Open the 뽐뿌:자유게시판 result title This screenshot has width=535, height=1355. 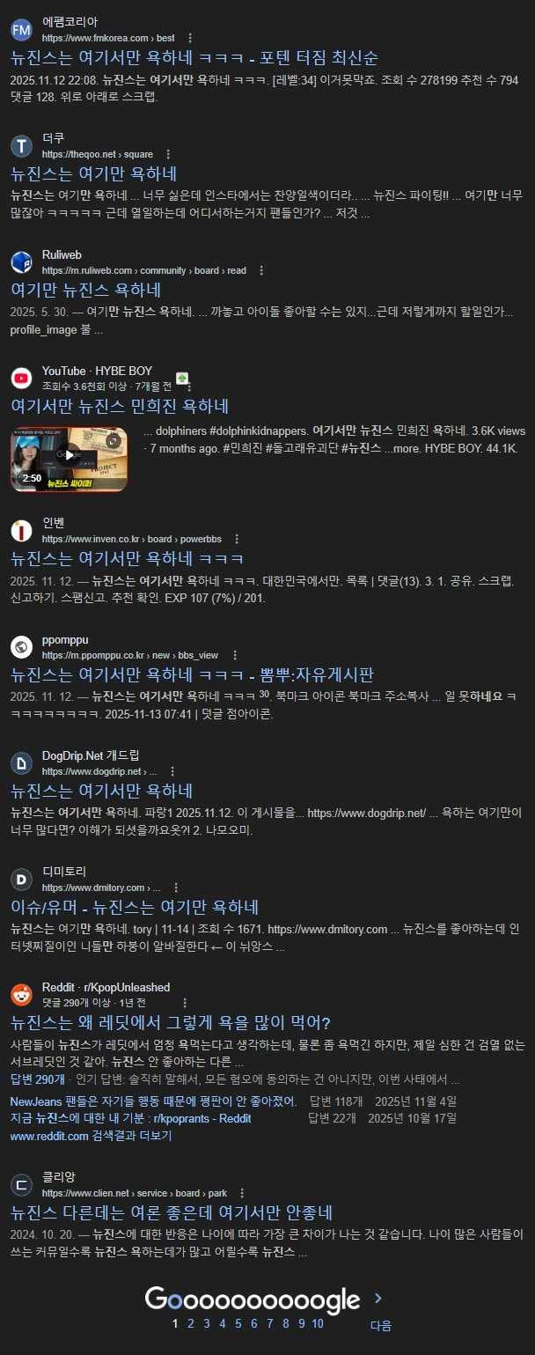pos(193,675)
